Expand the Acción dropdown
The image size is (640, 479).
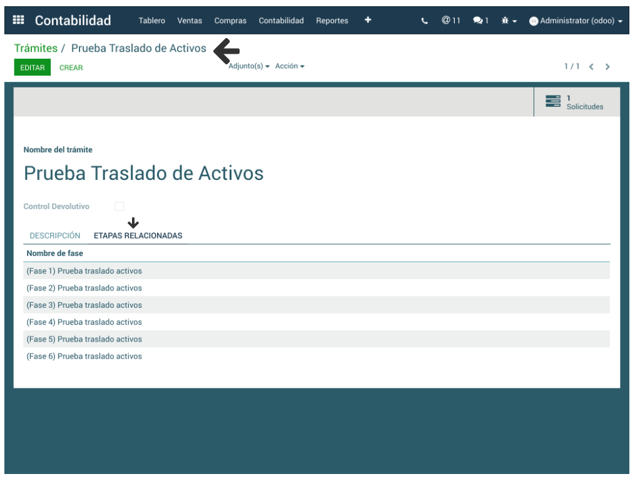point(290,66)
